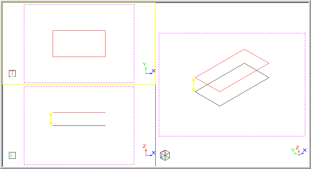
Task: Click the XYZ axis triad in isometric viewport
Action: (x=297, y=151)
